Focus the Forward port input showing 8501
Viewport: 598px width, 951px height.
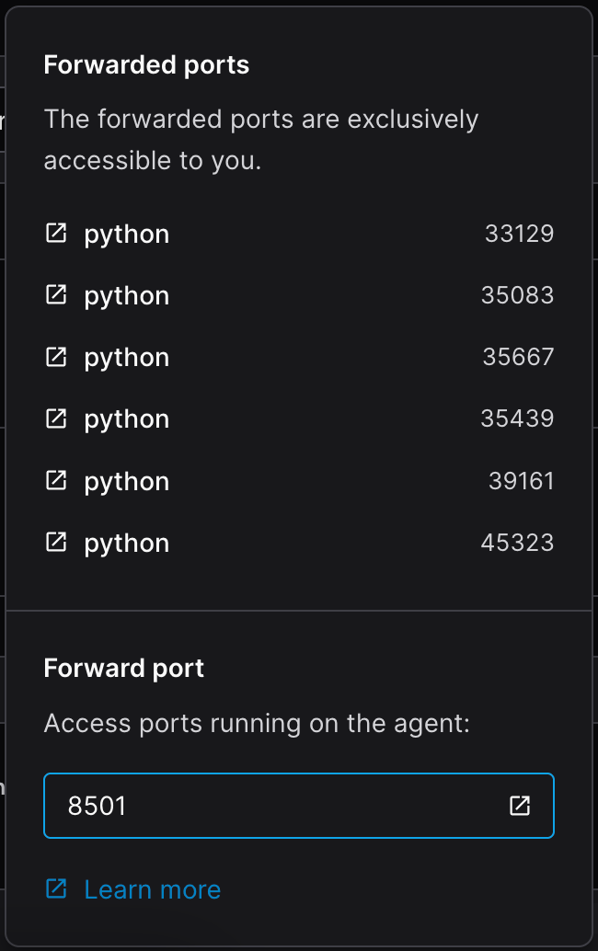[x=276, y=806]
